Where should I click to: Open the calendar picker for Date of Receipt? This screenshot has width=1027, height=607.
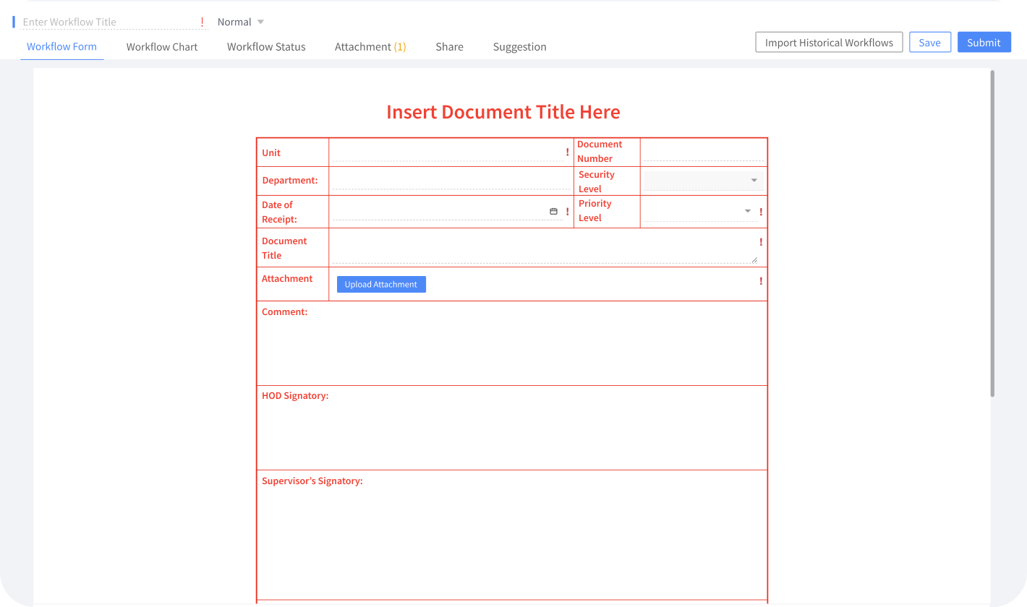554,211
